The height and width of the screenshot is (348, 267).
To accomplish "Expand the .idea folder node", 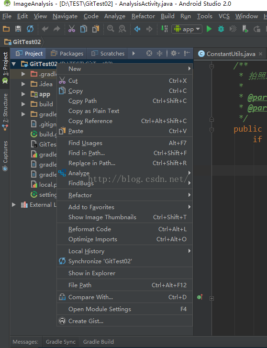I will click(23, 84).
